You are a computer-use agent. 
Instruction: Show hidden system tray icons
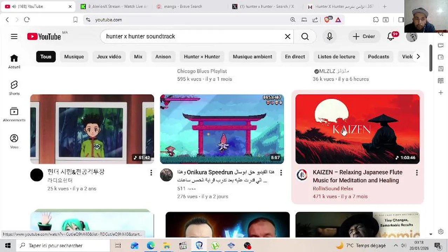click(x=396, y=245)
